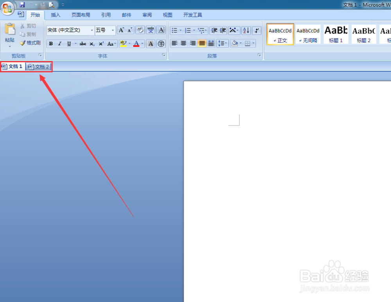Switch to the 邮件 tab

126,15
